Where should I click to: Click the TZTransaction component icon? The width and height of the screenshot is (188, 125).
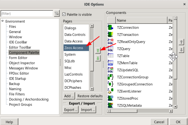coord(110,34)
